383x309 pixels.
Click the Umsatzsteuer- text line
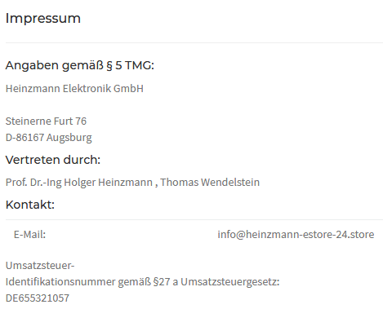(40, 266)
